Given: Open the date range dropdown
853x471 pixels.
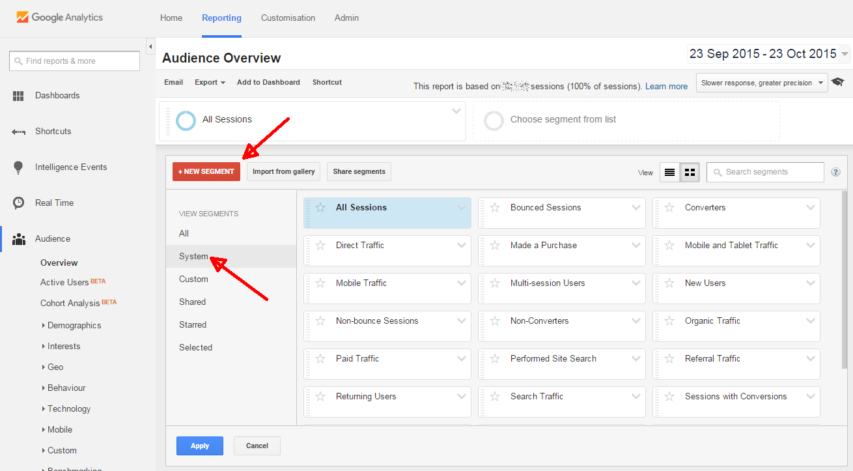Looking at the screenshot, I should (x=768, y=54).
